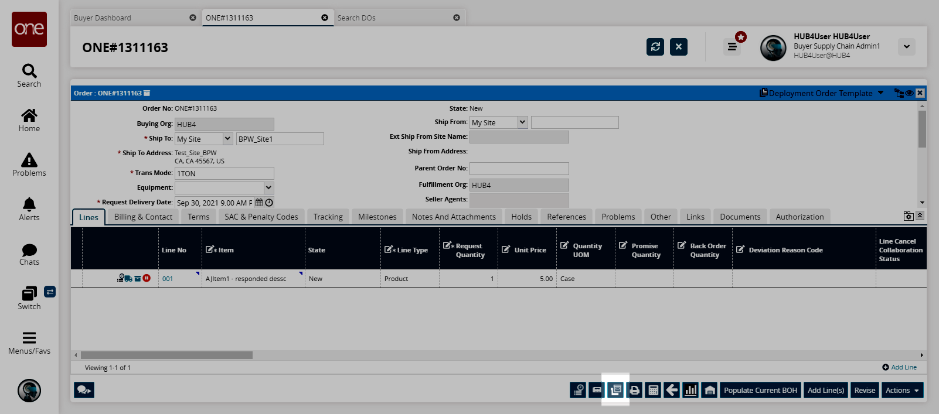Open the Alerts bell in sidebar
Viewport: 939px width, 414px height.
point(29,209)
